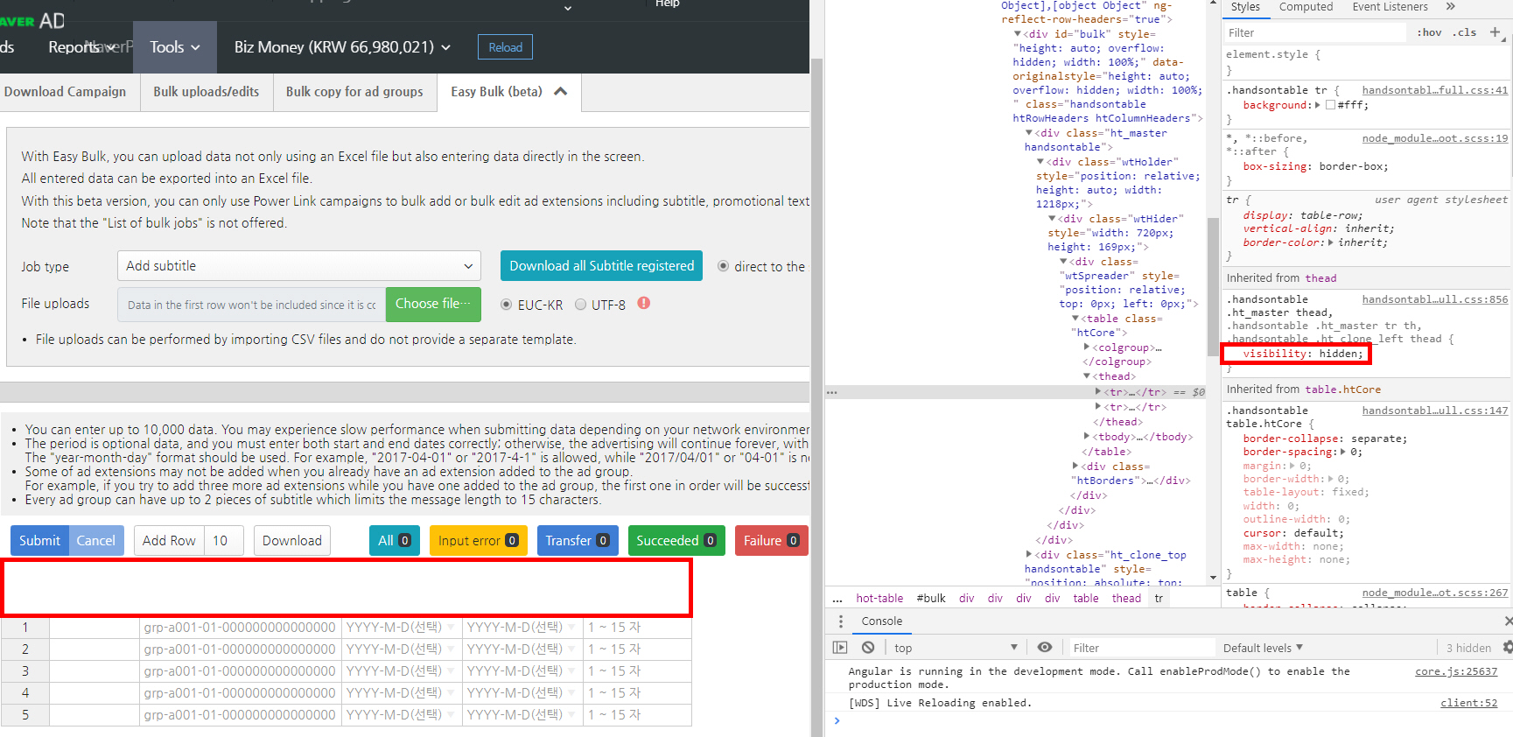Viewport: 1513px width, 737px height.
Task: Click the row count field showing 10
Action: [x=225, y=541]
